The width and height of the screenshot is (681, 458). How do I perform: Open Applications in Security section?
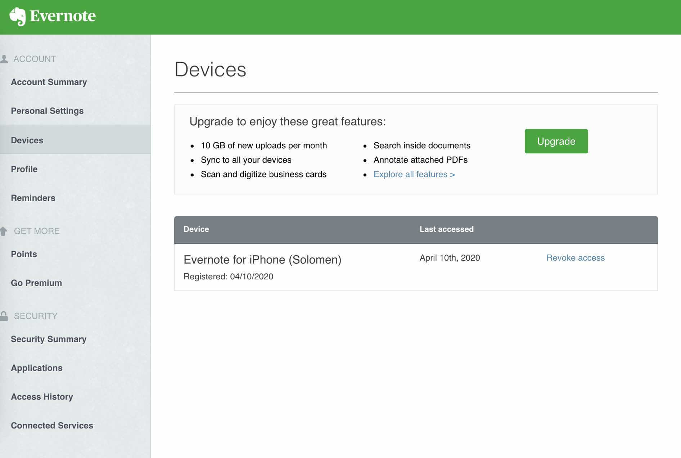[x=37, y=368]
